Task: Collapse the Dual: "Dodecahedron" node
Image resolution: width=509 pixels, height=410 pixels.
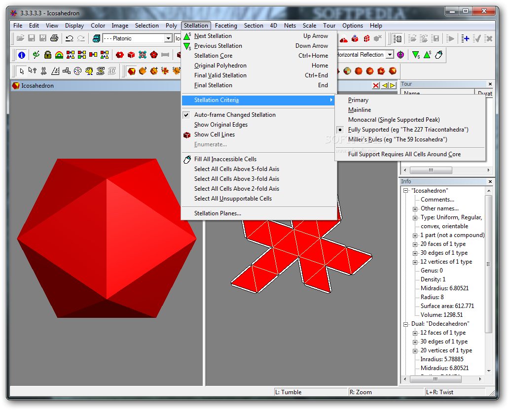Action: [406, 324]
